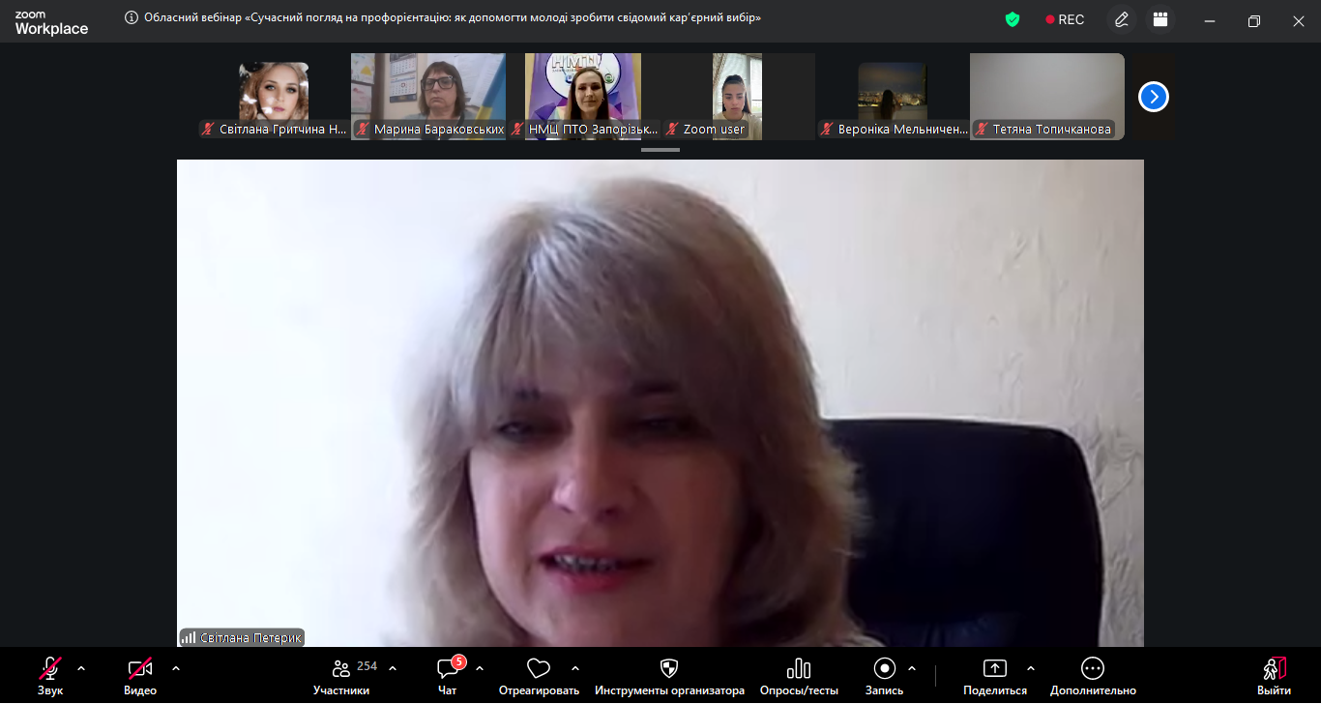Select the Zoom user video thumbnail
This screenshot has width=1321, height=704.
(738, 97)
